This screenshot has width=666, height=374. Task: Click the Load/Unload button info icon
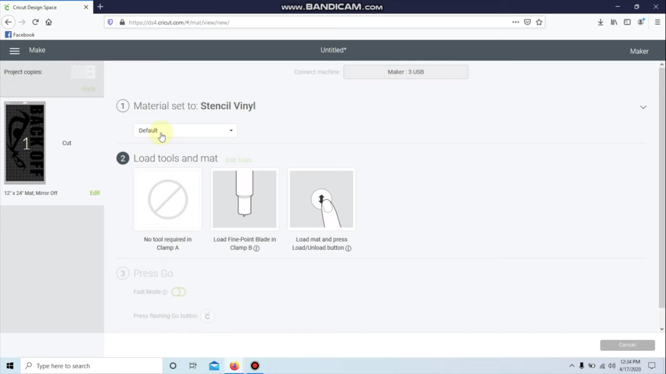[348, 248]
